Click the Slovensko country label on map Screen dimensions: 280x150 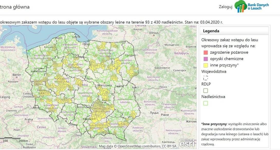(89, 147)
